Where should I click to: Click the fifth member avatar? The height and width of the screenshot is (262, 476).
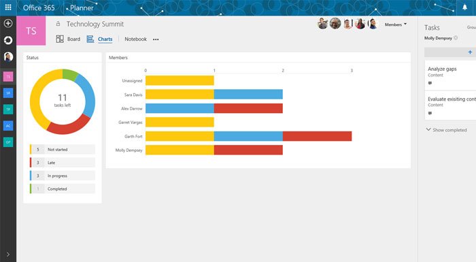point(373,24)
